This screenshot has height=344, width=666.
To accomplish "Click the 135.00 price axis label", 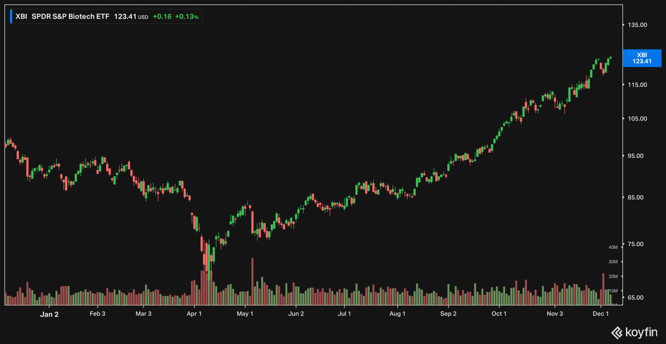I will (x=637, y=25).
